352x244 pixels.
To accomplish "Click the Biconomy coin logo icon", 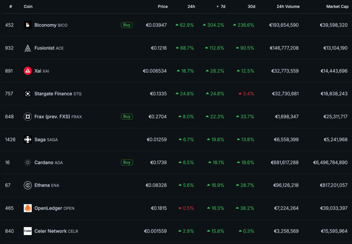I will [27, 25].
